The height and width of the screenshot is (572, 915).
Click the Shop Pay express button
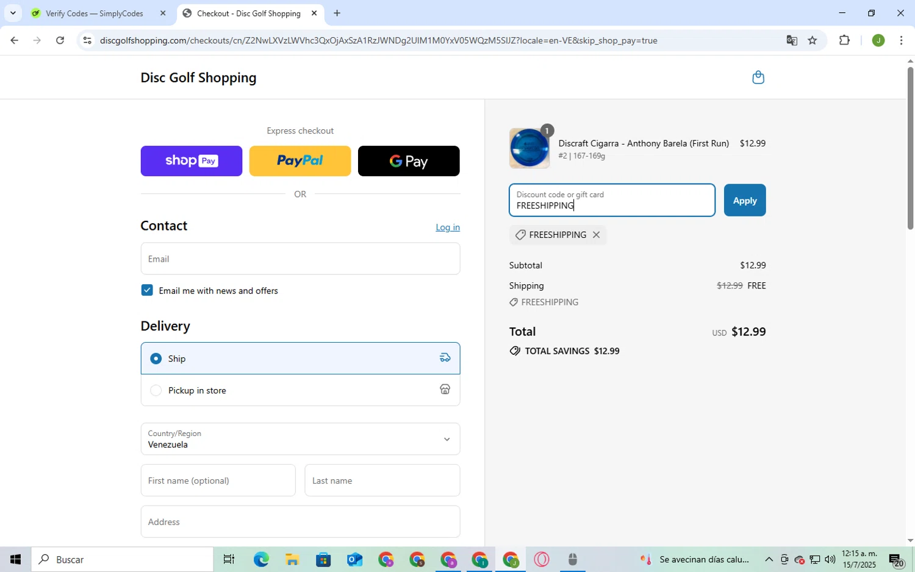(x=192, y=161)
